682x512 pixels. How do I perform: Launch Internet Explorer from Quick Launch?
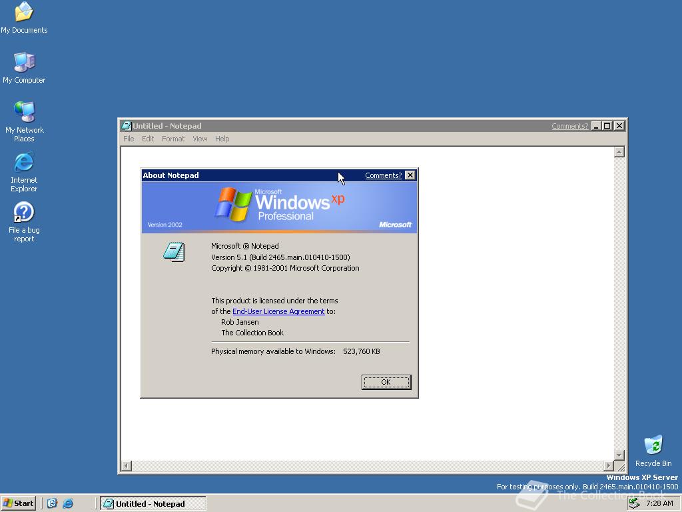tap(69, 503)
